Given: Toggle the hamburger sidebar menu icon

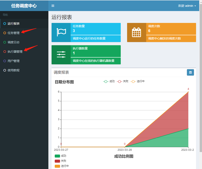Looking at the screenshot, I should (53, 6).
